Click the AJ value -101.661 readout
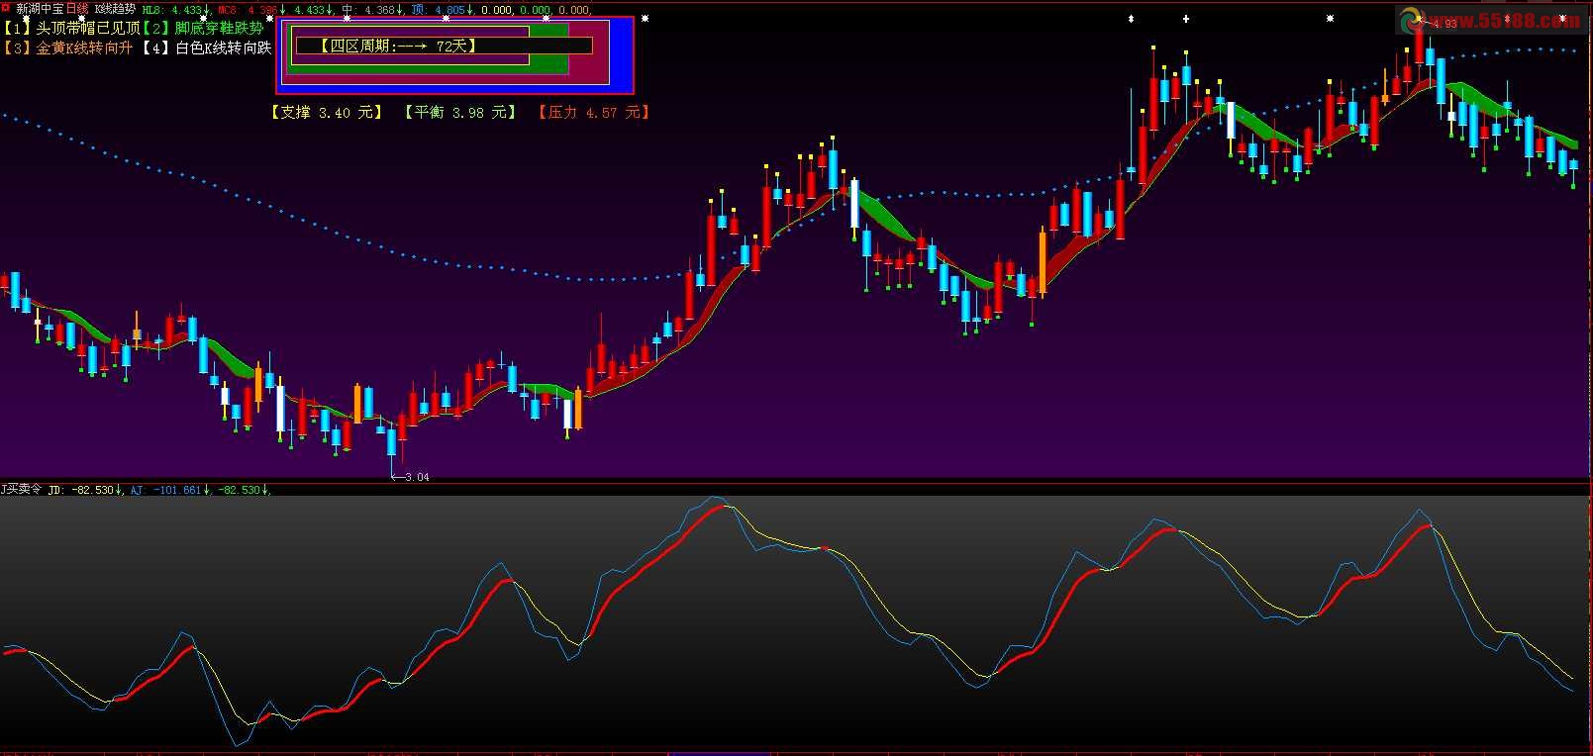The height and width of the screenshot is (756, 1593). point(176,490)
